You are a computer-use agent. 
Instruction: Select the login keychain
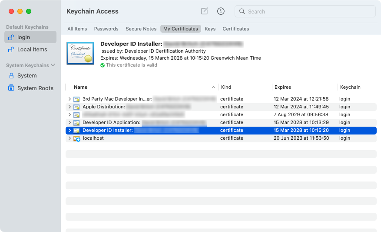(30, 37)
